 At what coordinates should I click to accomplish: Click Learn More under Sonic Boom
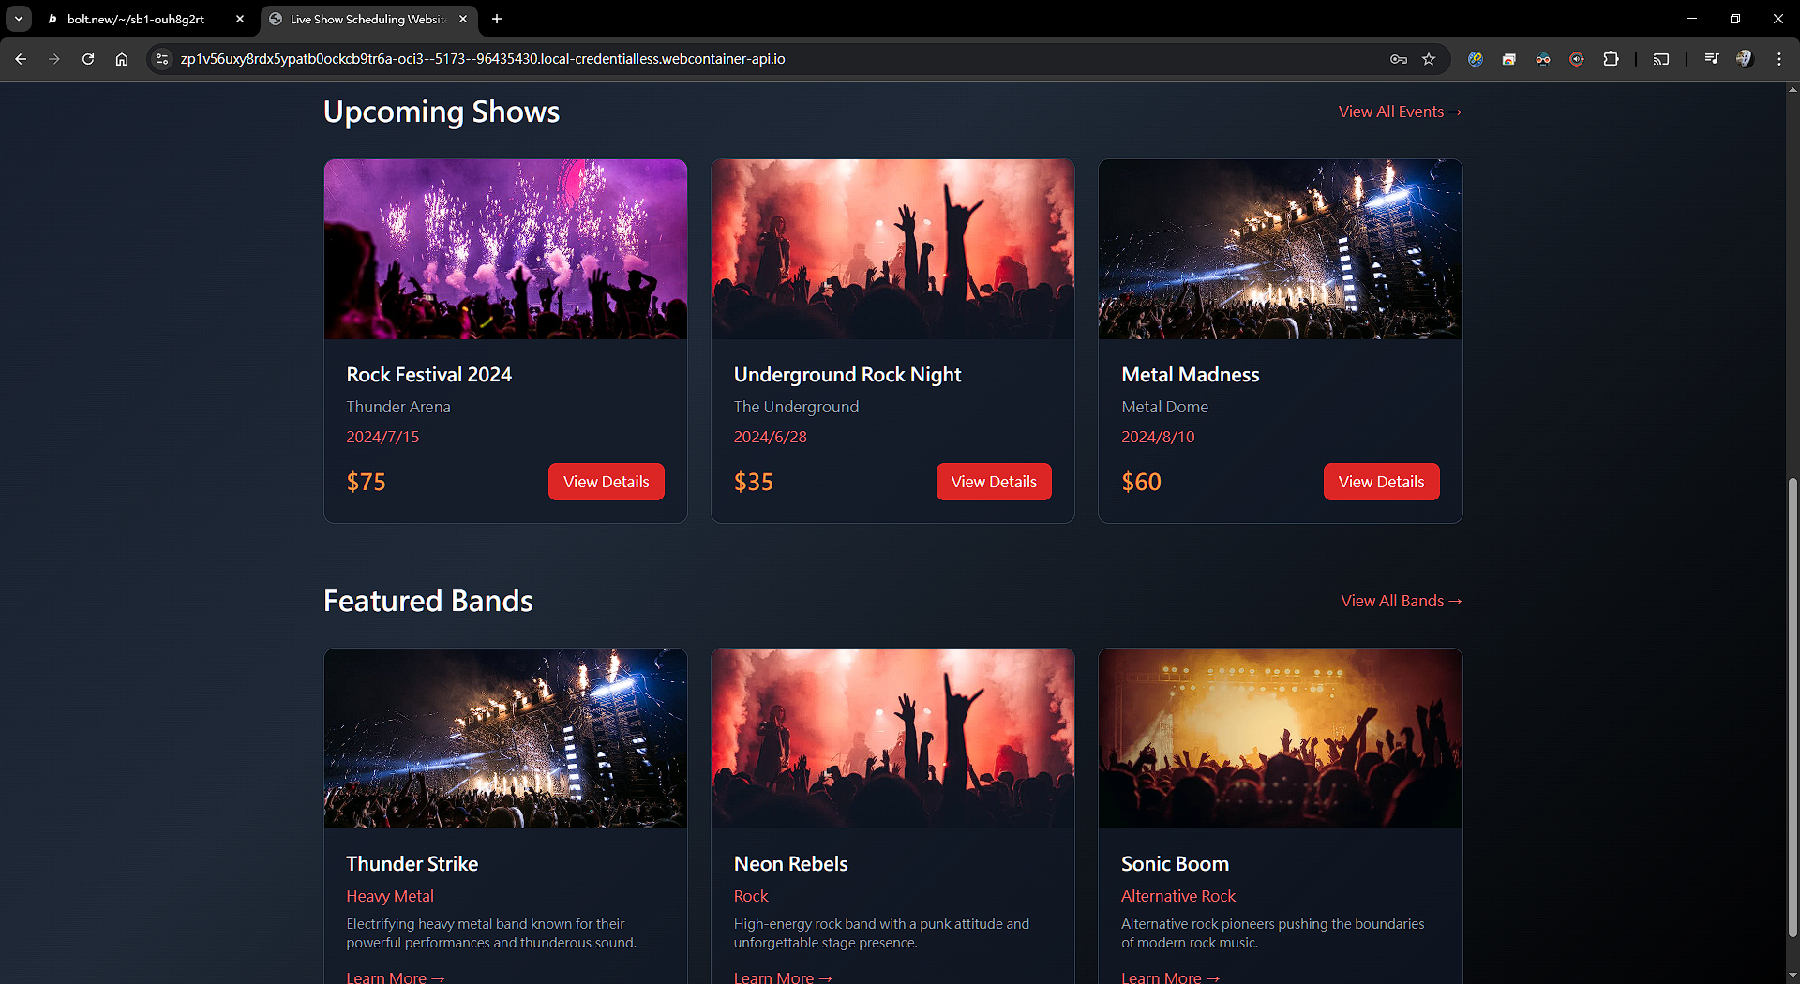[1170, 977]
